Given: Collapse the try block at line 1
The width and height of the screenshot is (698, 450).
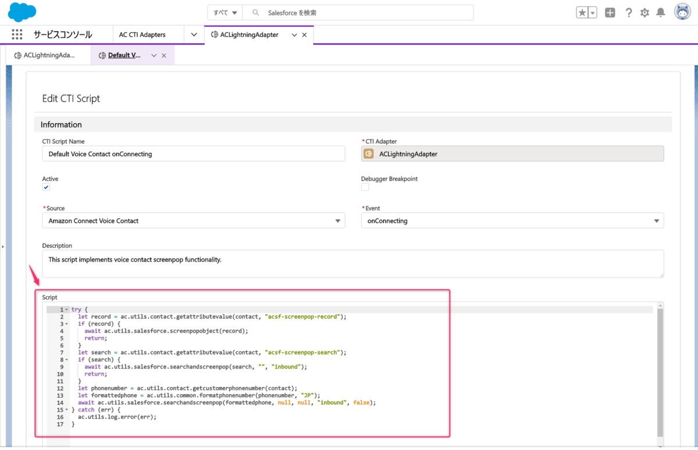Looking at the screenshot, I should tap(65, 309).
